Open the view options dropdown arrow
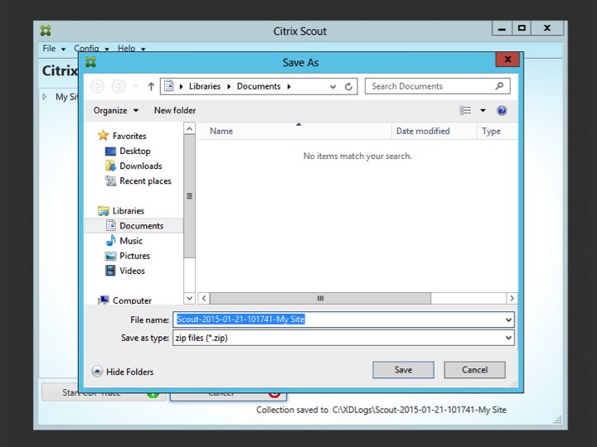The height and width of the screenshot is (447, 597). [483, 111]
